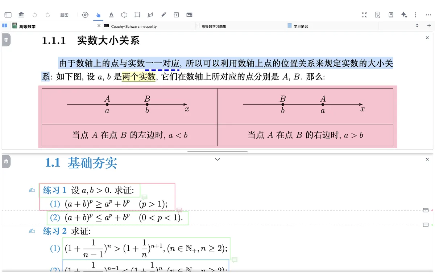Click the excerpt (2) (a+b)^p ≤ a^p+b^p
Viewport: 435px width, 273px height.
[x=118, y=218]
